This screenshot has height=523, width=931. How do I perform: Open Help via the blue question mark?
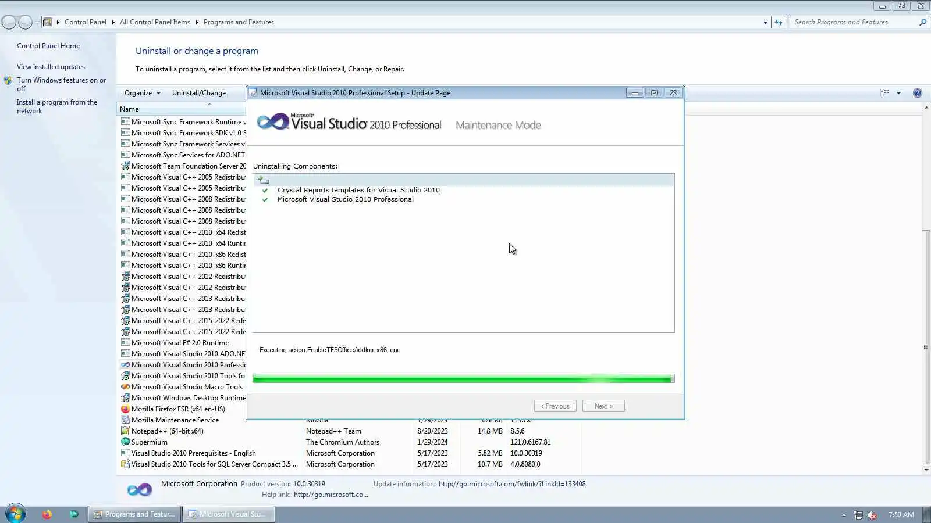coord(918,93)
